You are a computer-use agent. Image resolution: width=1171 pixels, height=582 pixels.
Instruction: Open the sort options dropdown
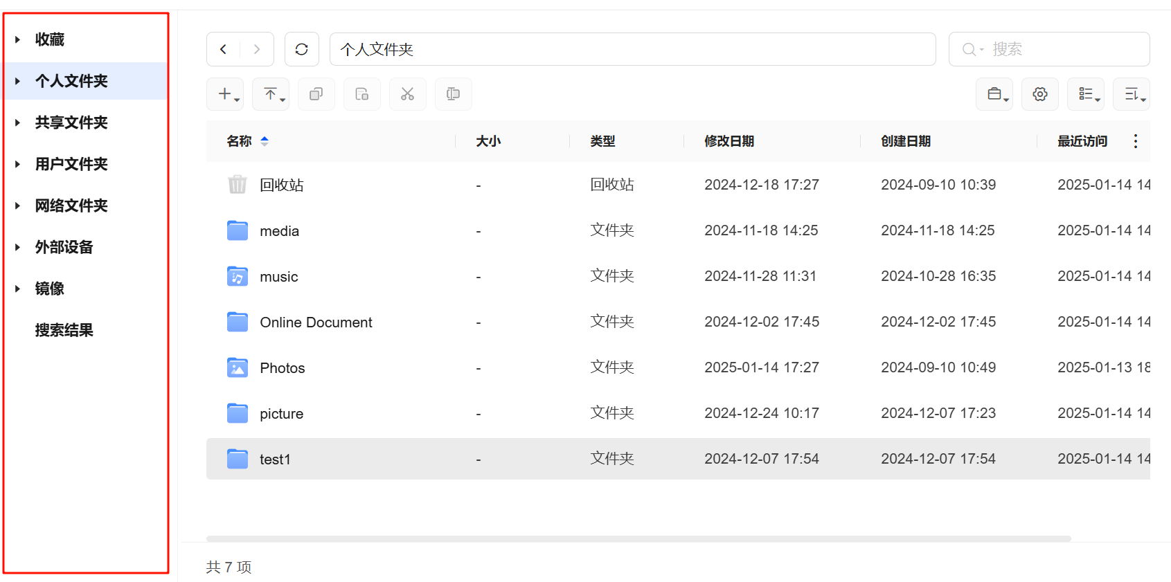(1132, 94)
